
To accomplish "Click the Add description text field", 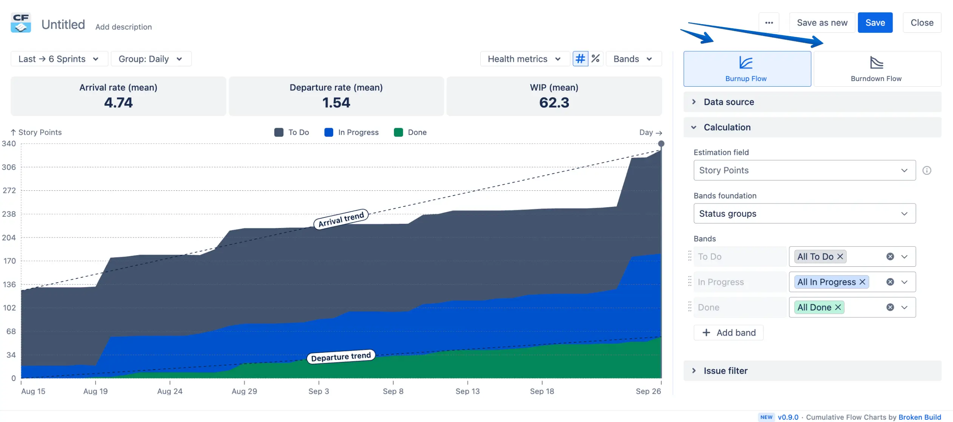I will (123, 27).
